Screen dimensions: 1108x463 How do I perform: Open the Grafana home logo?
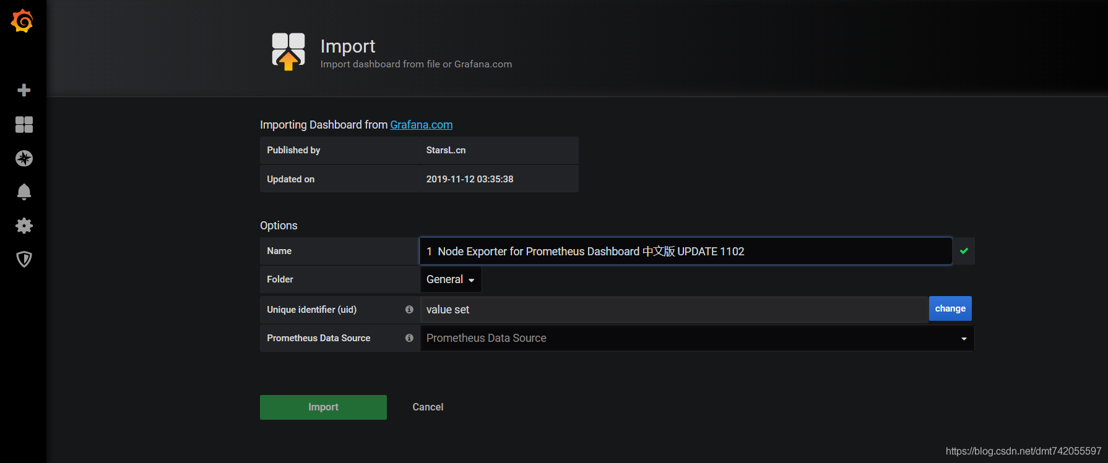[x=22, y=21]
